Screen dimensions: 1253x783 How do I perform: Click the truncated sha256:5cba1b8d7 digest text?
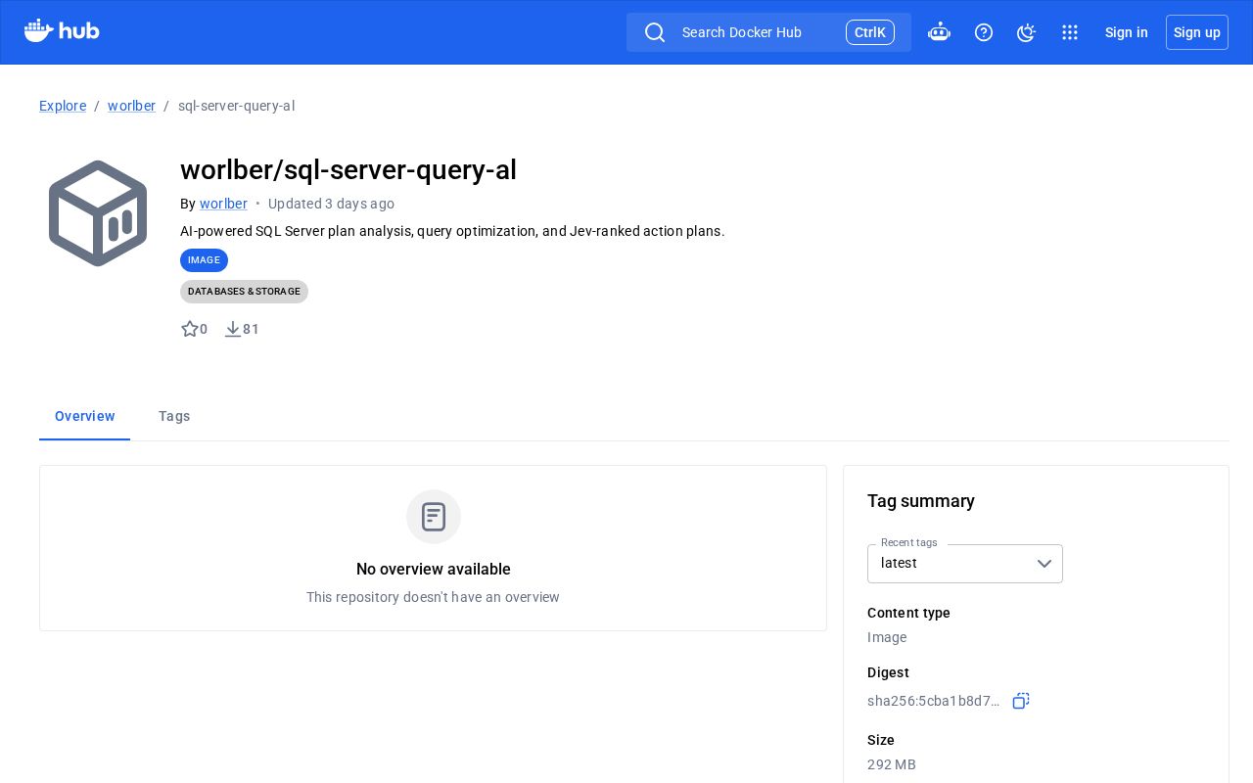tap(934, 701)
